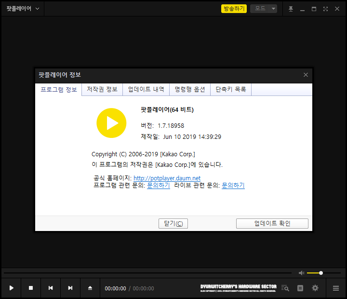Adjust the yellow volume slider
Screen dimensions: 347x299
click(324, 273)
